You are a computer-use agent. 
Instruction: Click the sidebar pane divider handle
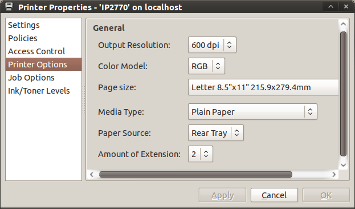[x=84, y=99]
